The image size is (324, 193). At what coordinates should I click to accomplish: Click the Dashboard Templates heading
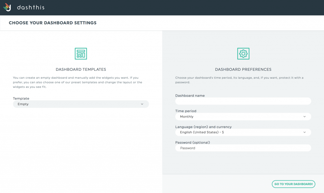[81, 69]
